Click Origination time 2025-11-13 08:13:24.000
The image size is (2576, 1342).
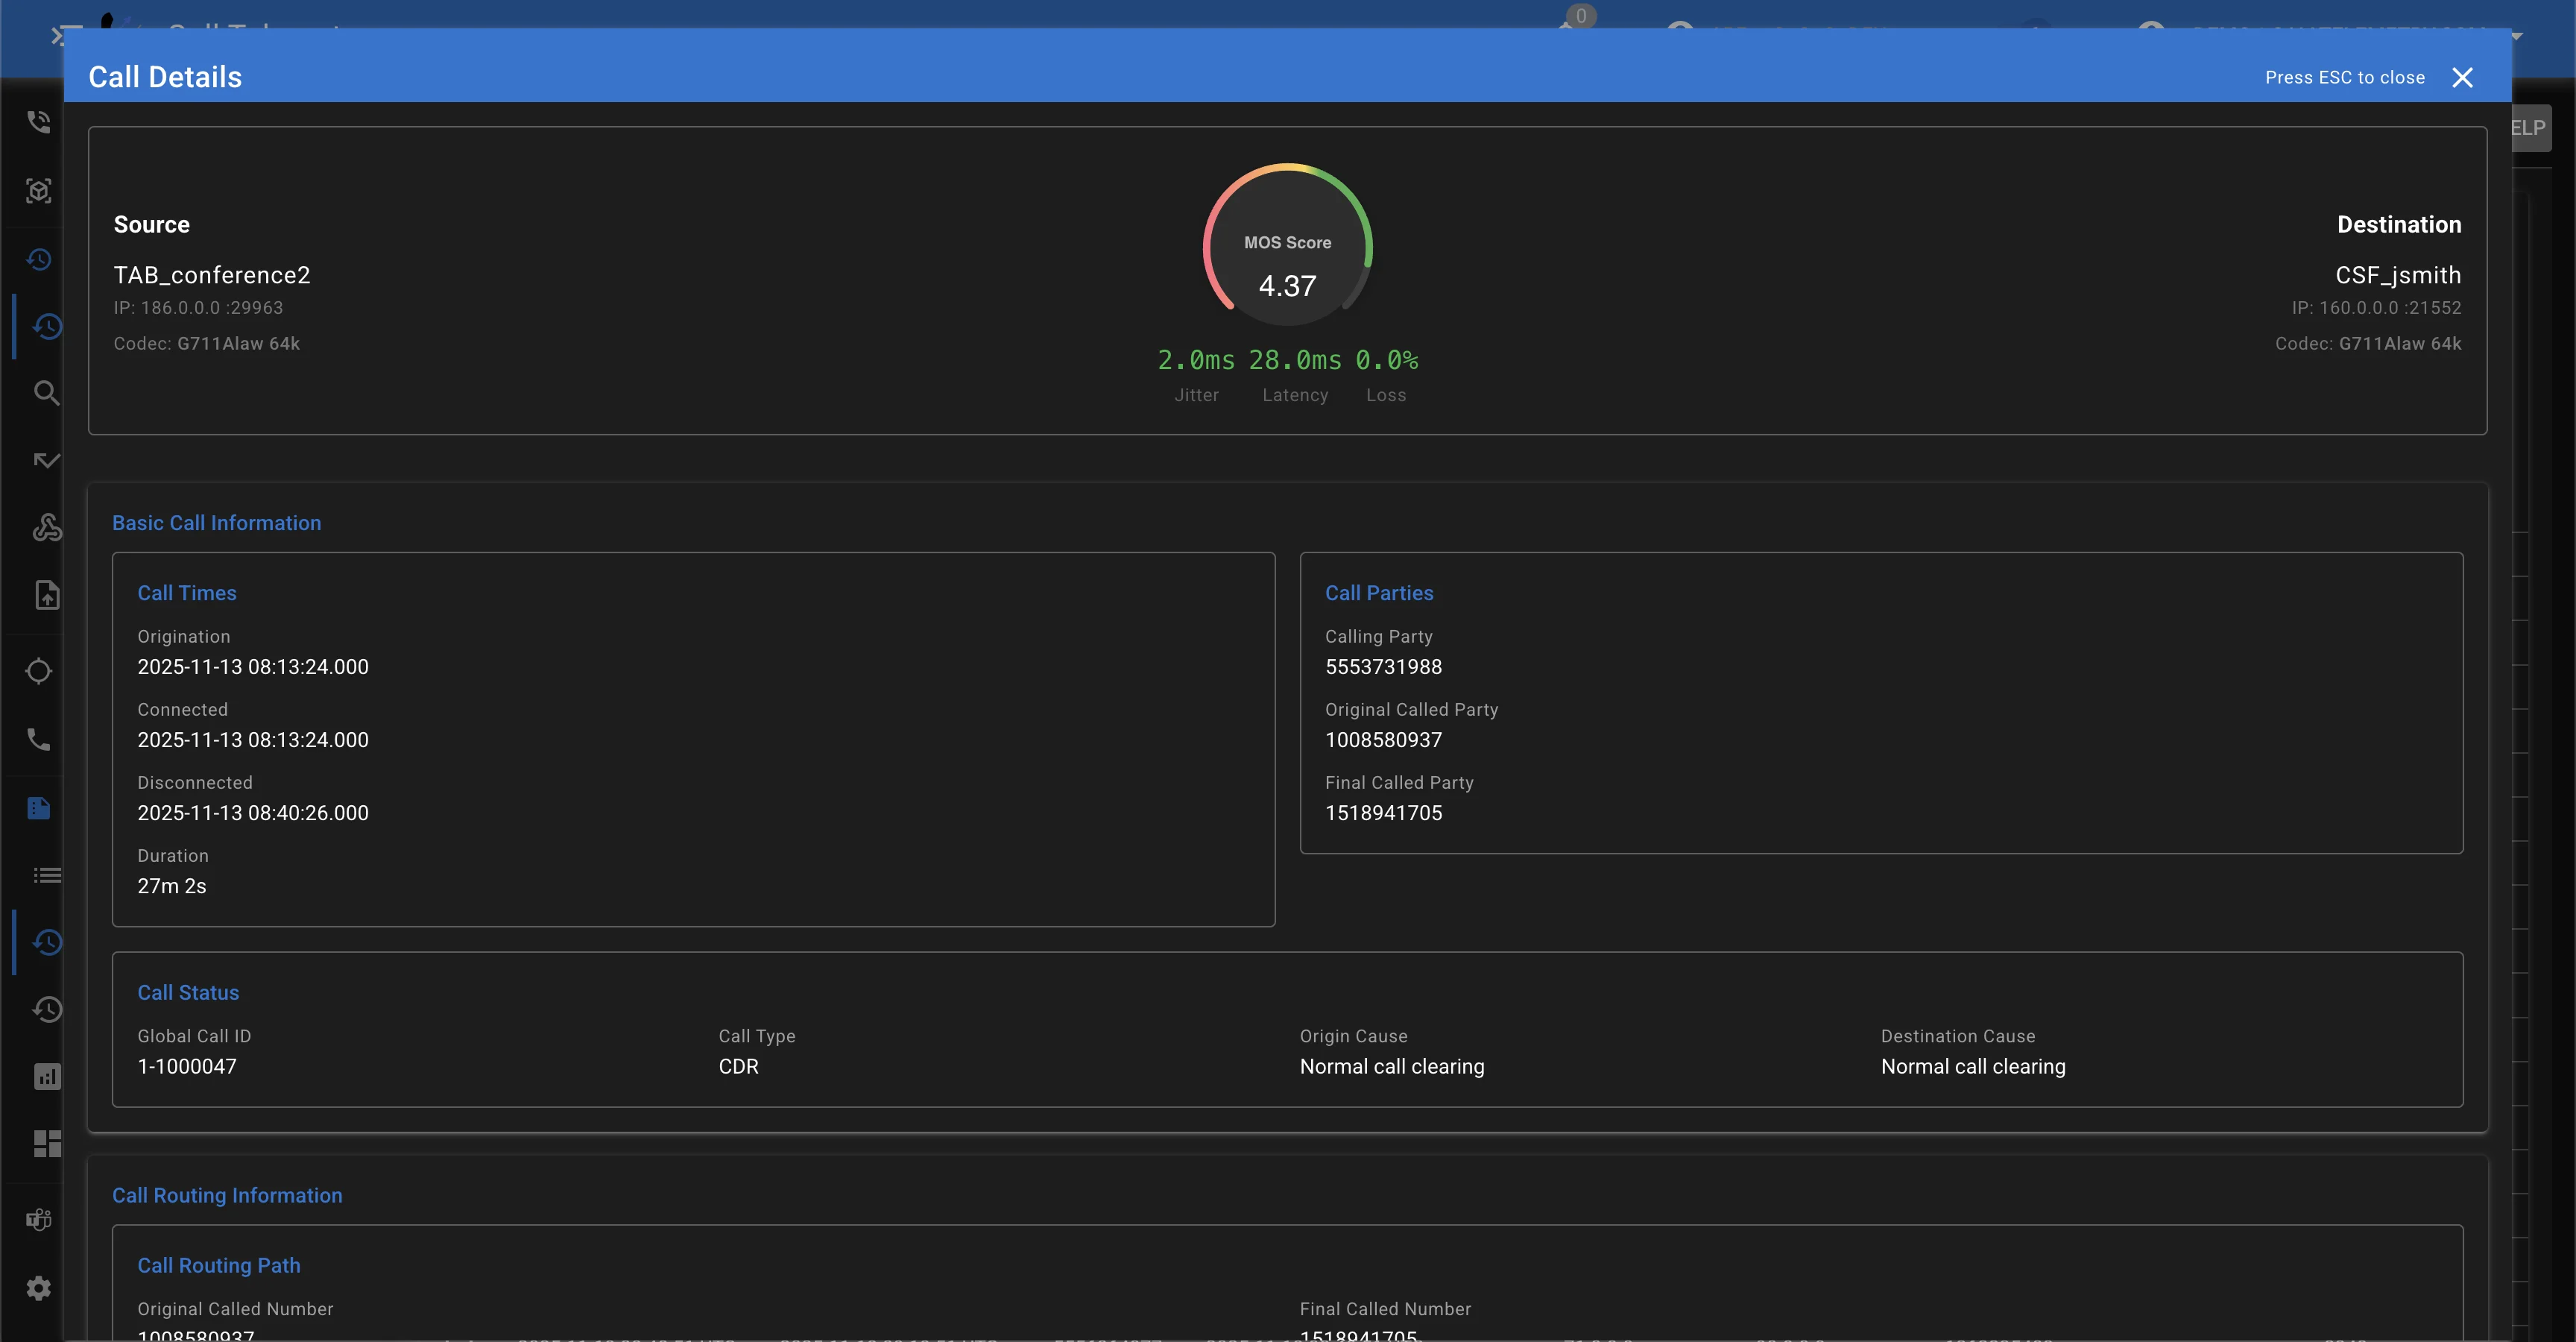pyautogui.click(x=253, y=667)
